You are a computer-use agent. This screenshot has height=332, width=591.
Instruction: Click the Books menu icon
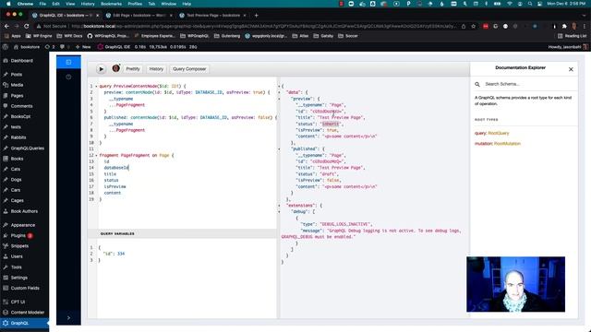pyautogui.click(x=6, y=159)
